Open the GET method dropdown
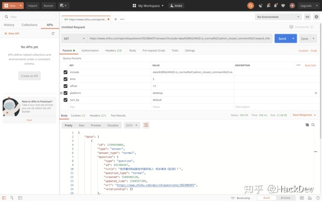The width and height of the screenshot is (322, 202). [x=74, y=39]
